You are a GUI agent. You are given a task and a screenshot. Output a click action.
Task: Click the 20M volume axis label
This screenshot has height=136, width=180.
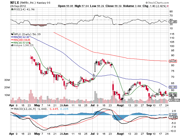(x=7, y=88)
